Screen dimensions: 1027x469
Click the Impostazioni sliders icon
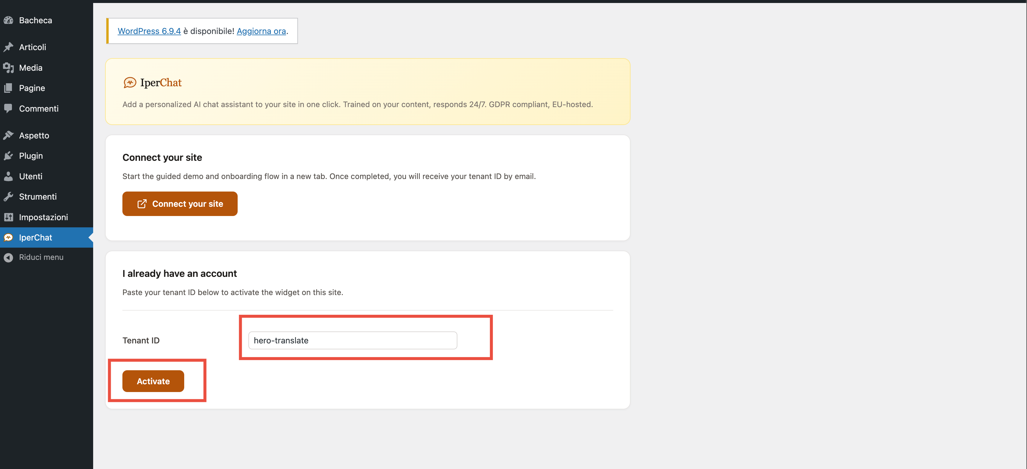click(x=9, y=217)
